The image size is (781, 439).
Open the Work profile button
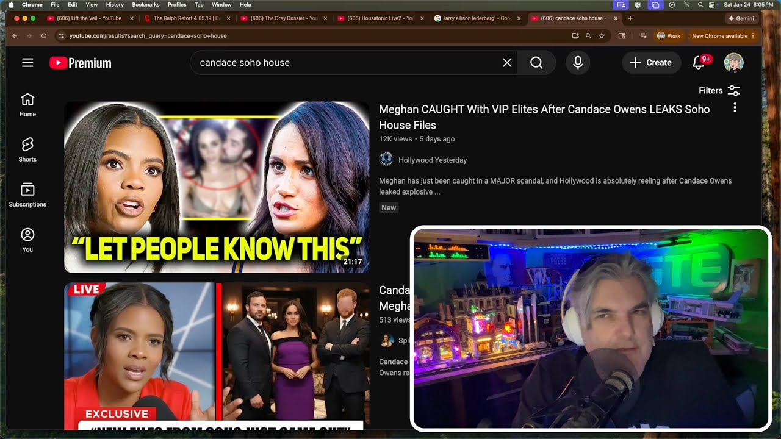tap(668, 36)
